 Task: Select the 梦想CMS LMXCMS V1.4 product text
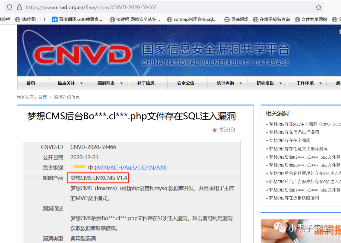pyautogui.click(x=99, y=178)
